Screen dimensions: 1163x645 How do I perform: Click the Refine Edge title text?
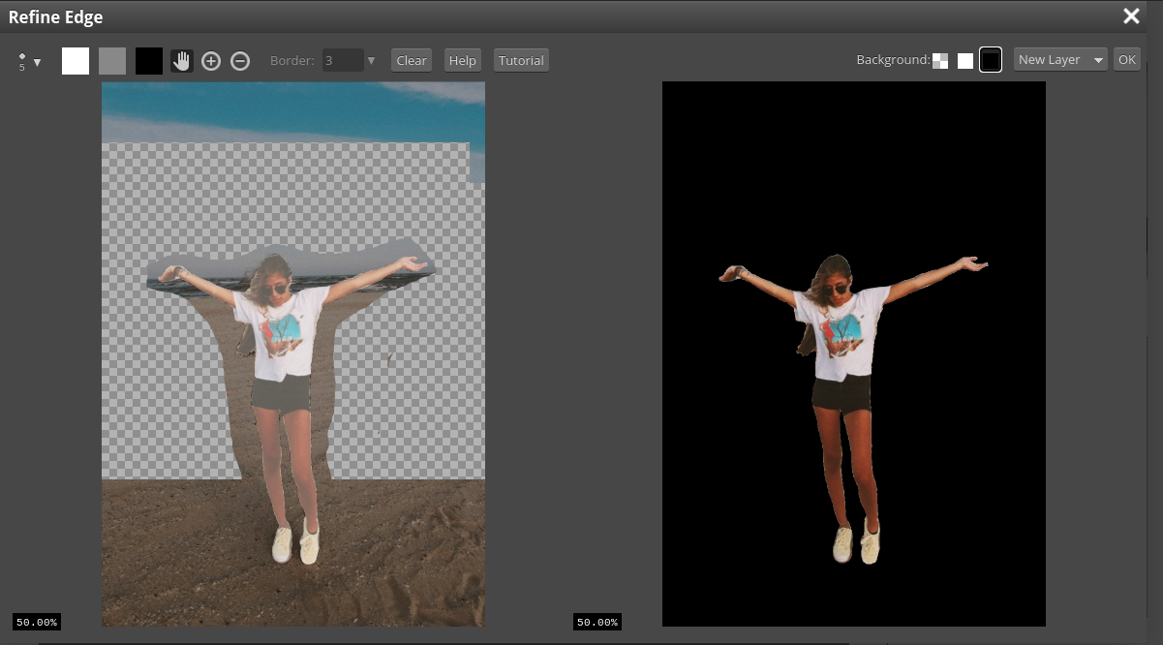click(x=55, y=16)
